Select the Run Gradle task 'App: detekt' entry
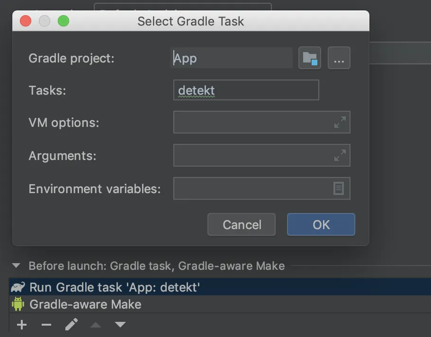The height and width of the screenshot is (337, 431). coord(115,287)
